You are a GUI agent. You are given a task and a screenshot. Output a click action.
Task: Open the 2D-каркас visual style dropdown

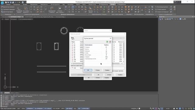tap(14, 19)
